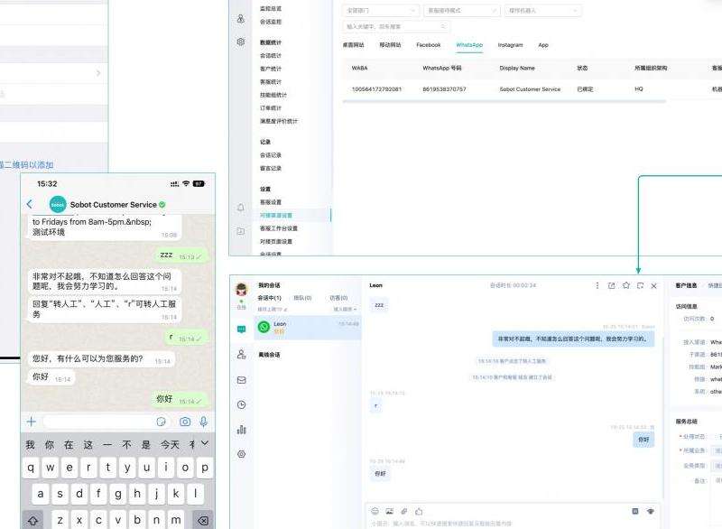Click the WhatsApp channel icon beside Leon's avatar
Image resolution: width=722 pixels, height=529 pixels.
pyautogui.click(x=263, y=328)
